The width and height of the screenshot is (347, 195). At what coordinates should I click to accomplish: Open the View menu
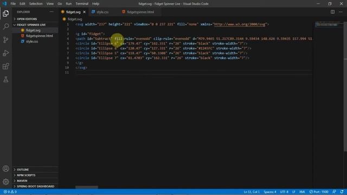(x=50, y=4)
